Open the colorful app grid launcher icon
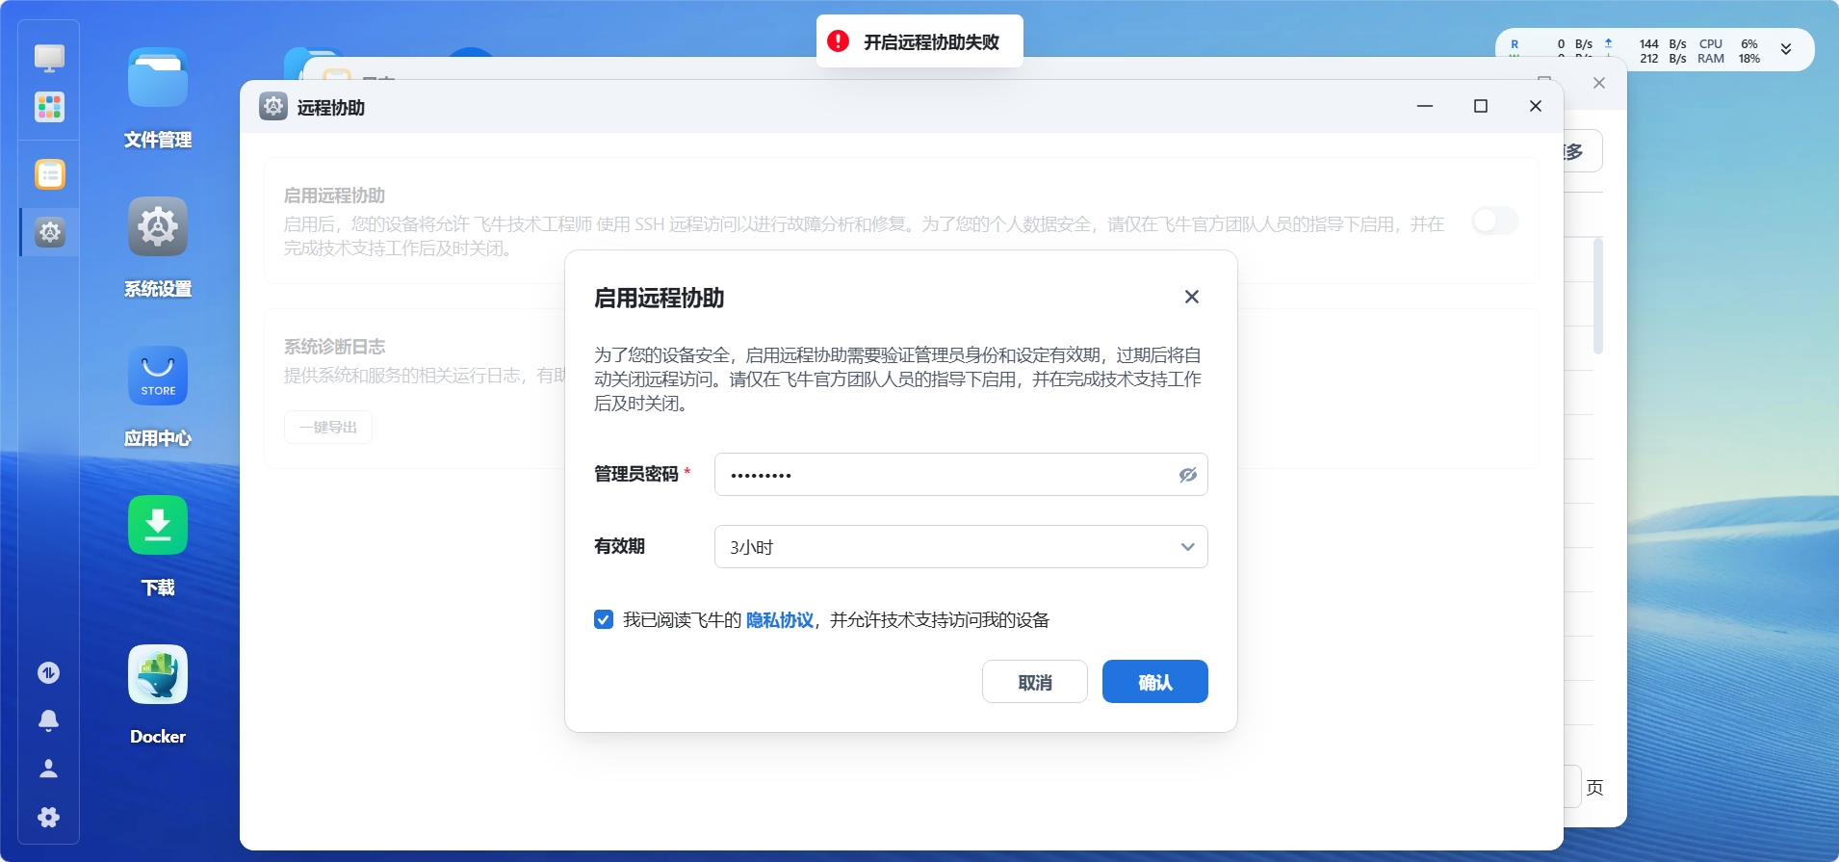Image resolution: width=1839 pixels, height=862 pixels. click(49, 107)
